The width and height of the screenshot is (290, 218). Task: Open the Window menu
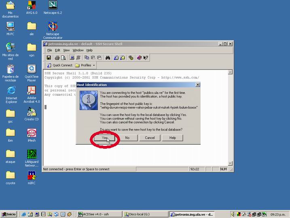coord(78,50)
